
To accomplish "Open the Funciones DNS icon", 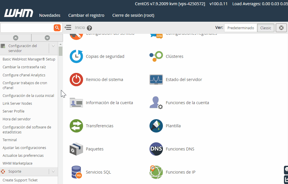I will (x=156, y=149).
